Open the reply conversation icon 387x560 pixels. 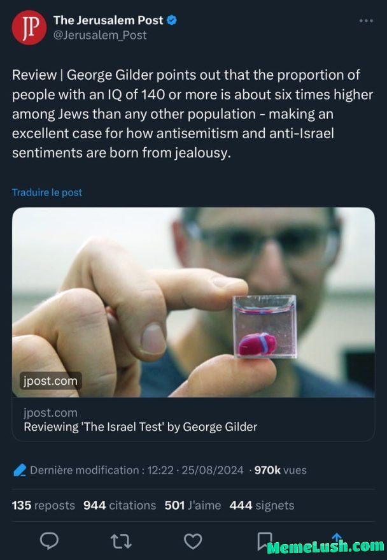click(49, 541)
